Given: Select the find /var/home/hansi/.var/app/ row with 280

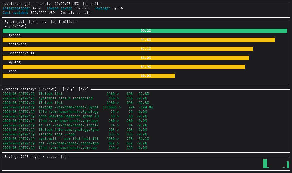Looking at the screenshot, I should [x=75, y=121].
